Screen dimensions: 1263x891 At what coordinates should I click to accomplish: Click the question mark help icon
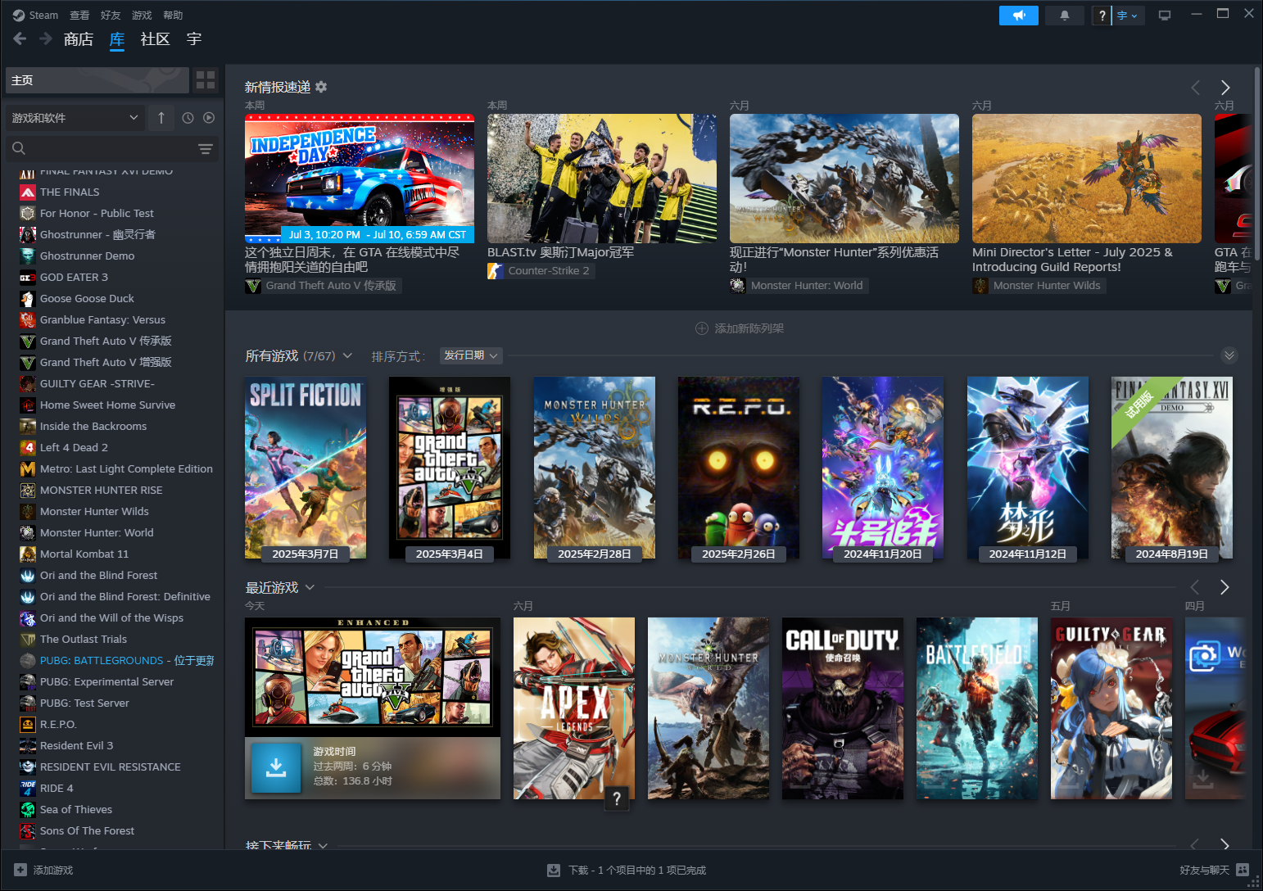tap(1102, 16)
